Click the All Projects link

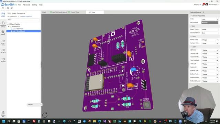[12, 17]
